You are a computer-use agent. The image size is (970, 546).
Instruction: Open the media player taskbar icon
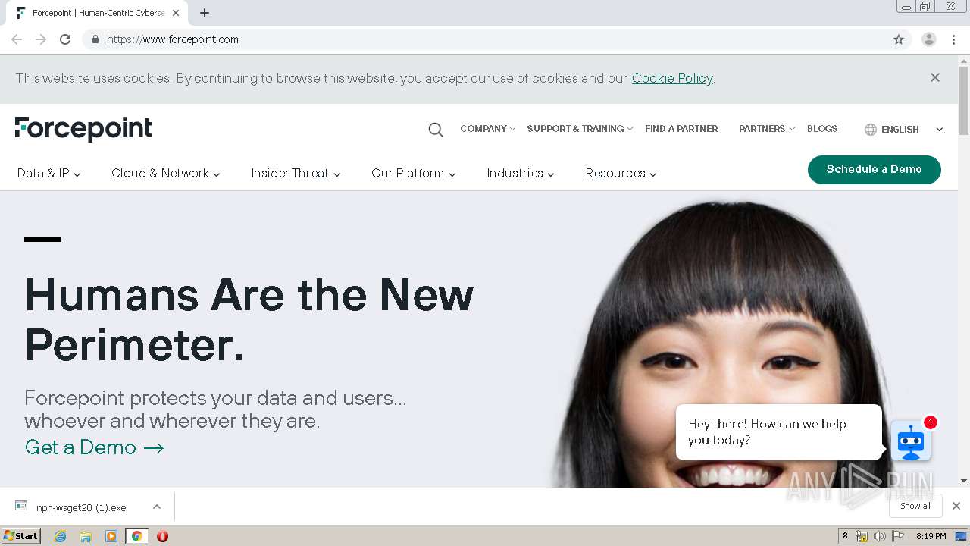111,536
